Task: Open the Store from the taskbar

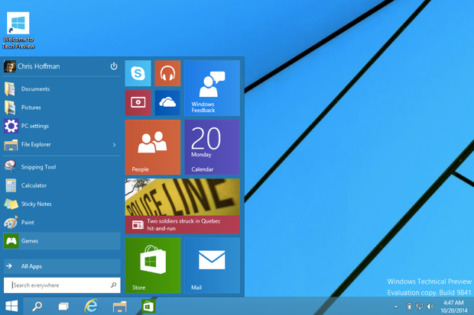Action: coord(148,307)
